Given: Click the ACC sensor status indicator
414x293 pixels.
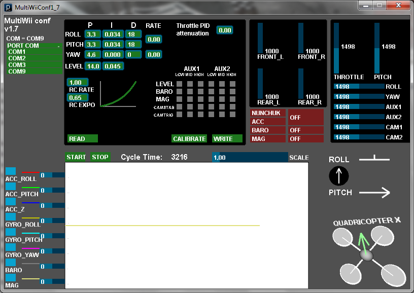Looking at the screenshot, I should point(268,122).
